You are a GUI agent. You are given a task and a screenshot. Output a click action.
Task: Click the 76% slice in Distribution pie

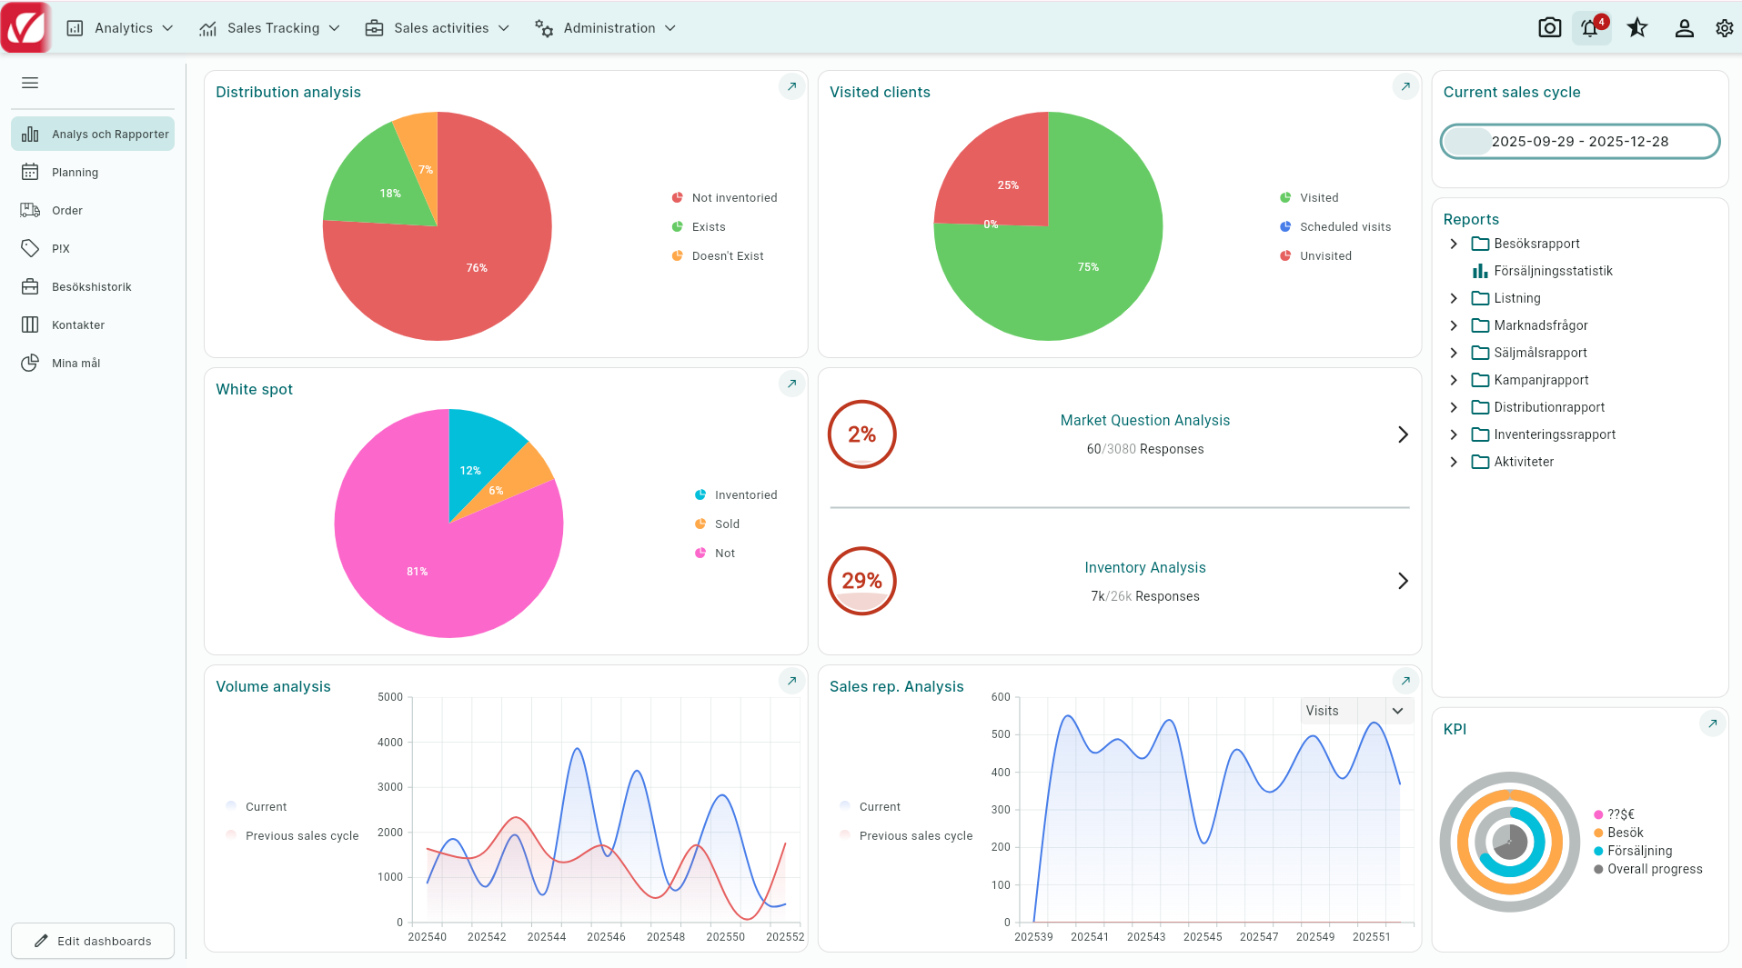[x=477, y=267]
